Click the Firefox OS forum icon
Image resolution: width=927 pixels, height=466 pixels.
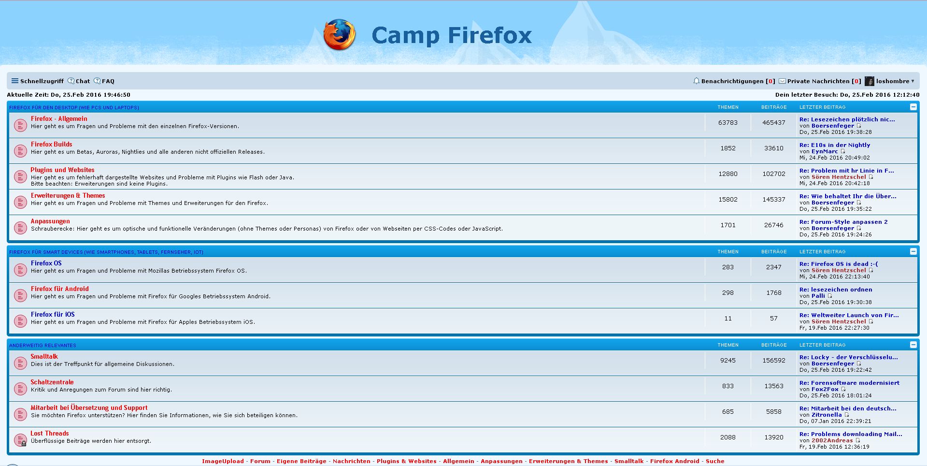(x=20, y=270)
